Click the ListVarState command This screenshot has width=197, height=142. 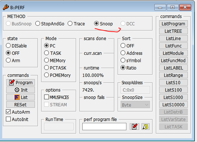point(173,119)
